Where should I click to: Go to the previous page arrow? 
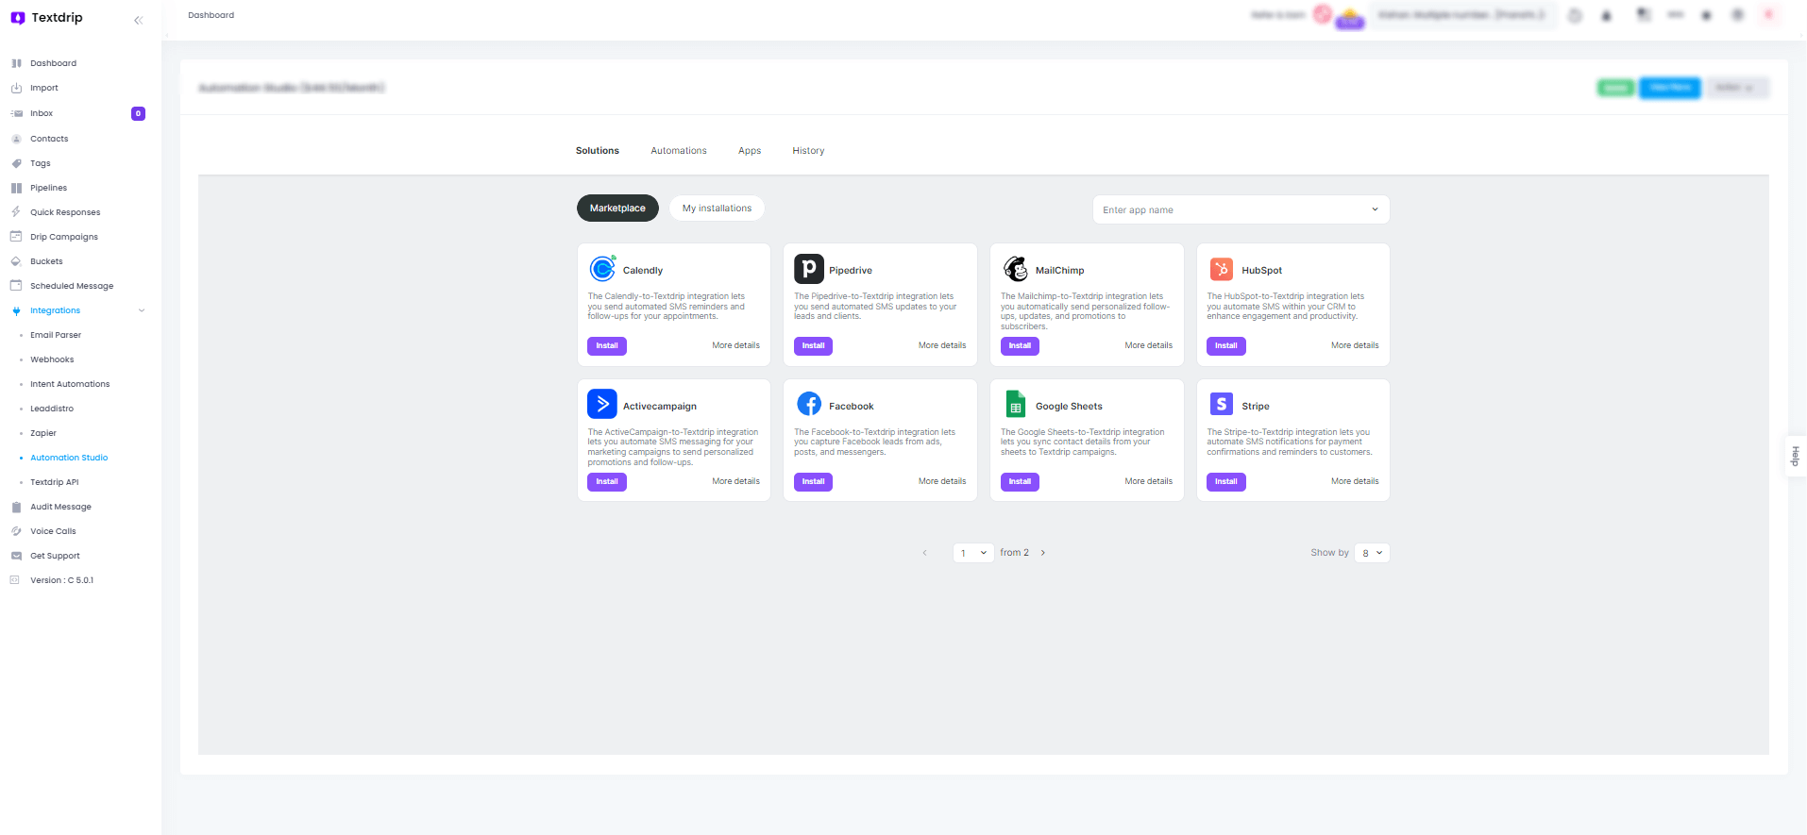point(924,553)
